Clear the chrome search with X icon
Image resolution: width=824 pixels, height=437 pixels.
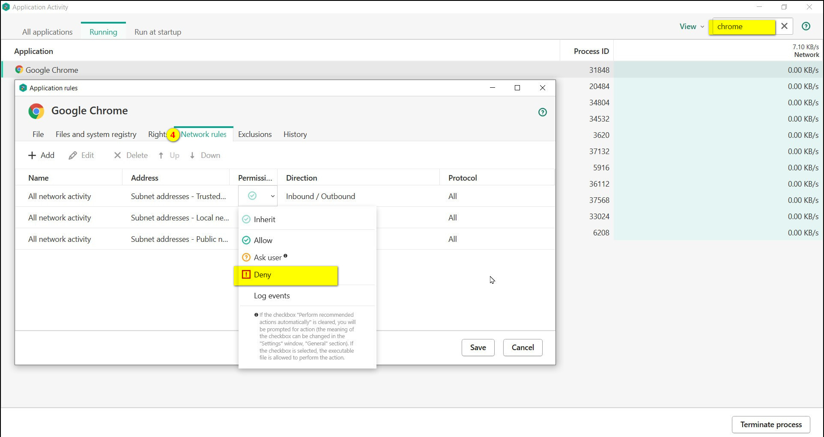[784, 26]
